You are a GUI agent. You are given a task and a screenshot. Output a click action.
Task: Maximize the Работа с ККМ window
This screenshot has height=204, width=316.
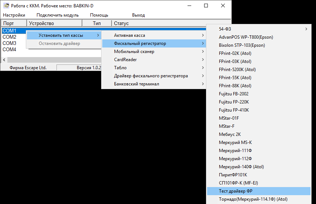(x=206, y=6)
